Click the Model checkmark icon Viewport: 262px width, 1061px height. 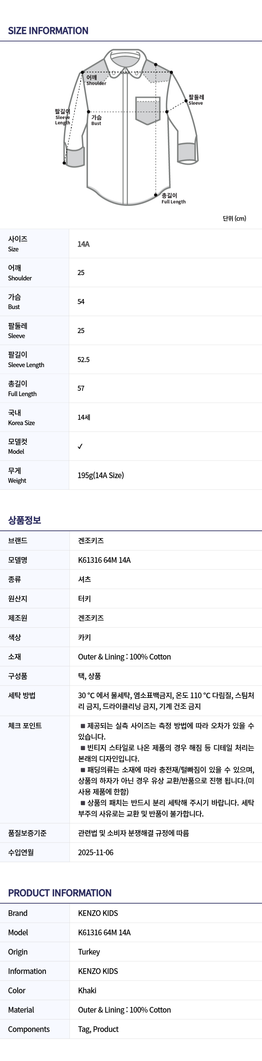click(x=80, y=446)
